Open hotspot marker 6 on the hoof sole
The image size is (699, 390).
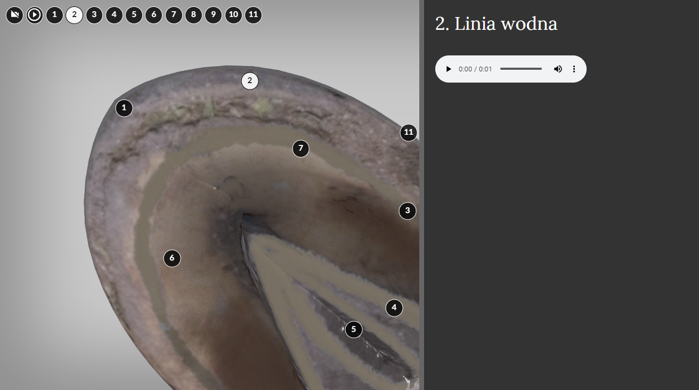(x=172, y=258)
